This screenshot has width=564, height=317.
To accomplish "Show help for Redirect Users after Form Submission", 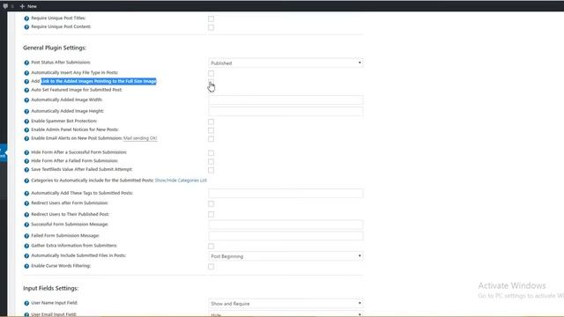I will [26, 203].
